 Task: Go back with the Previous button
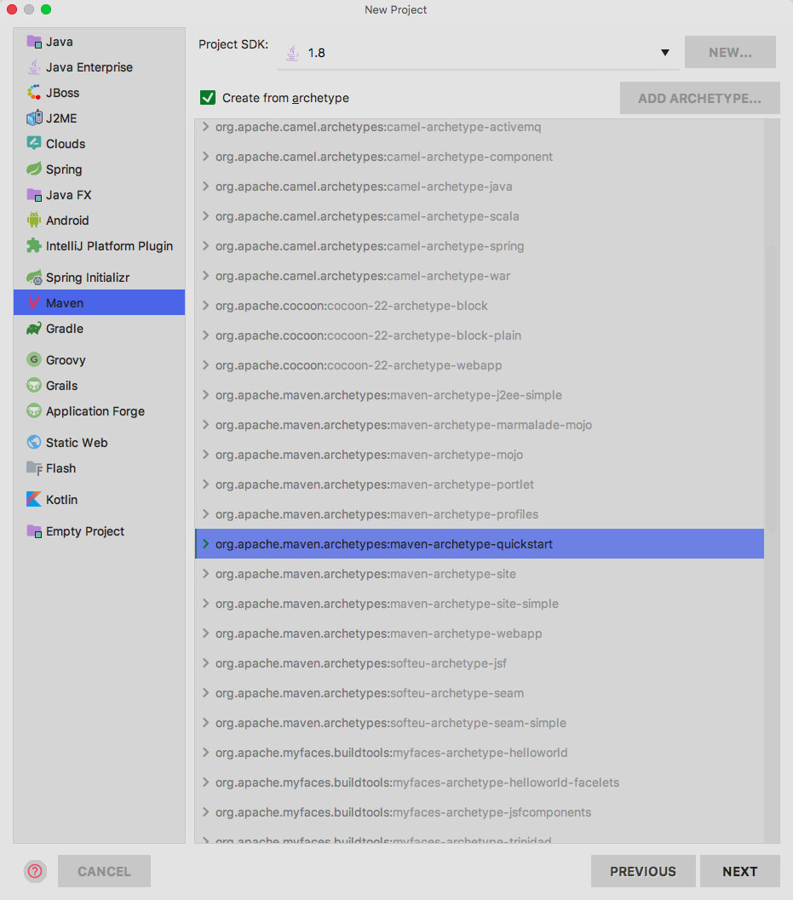tap(642, 871)
